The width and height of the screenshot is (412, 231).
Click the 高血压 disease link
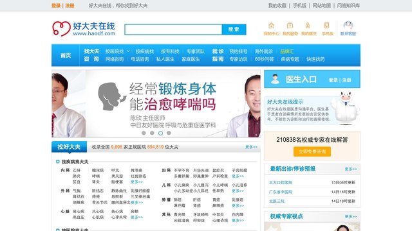79,217
